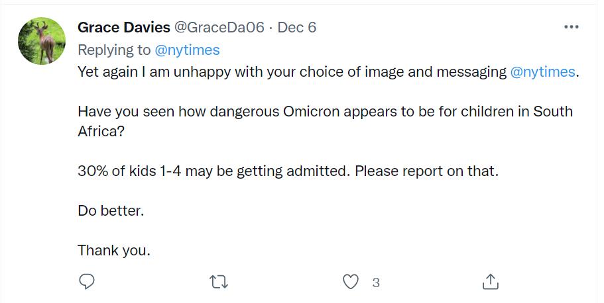
Task: Click the "Do better." line
Action: 111,211
